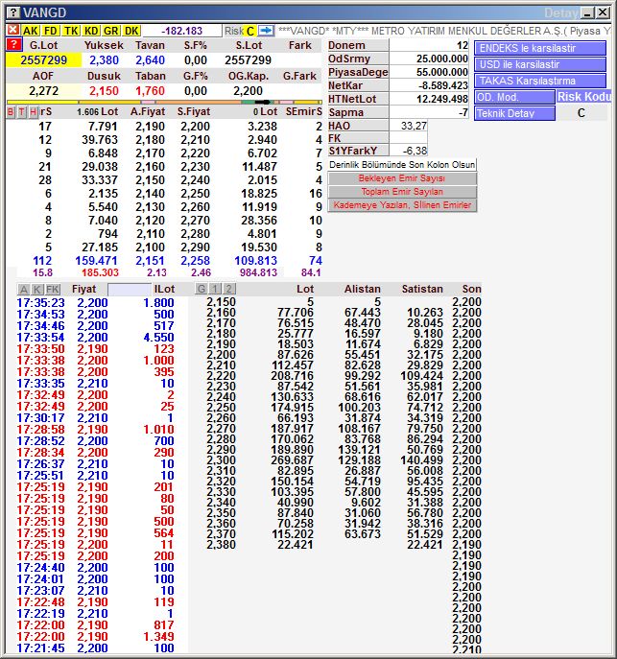Click the Taban value 1,760
Image resolution: width=617 pixels, height=659 pixels.
tap(150, 91)
